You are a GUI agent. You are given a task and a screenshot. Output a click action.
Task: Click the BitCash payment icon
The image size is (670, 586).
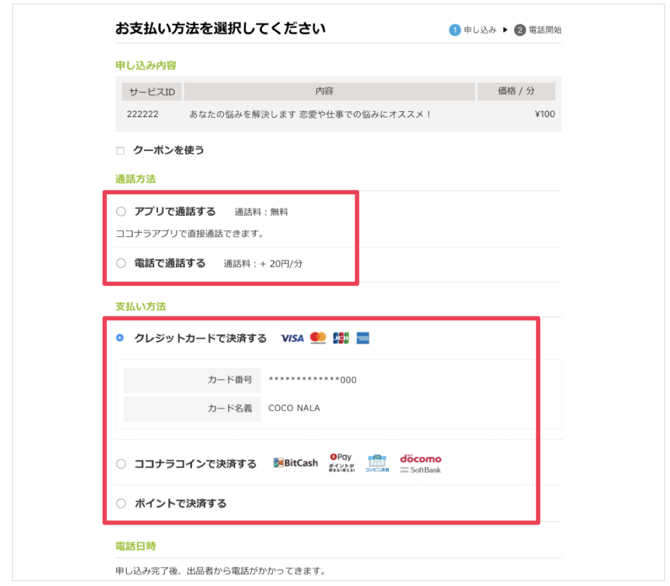[x=296, y=462]
